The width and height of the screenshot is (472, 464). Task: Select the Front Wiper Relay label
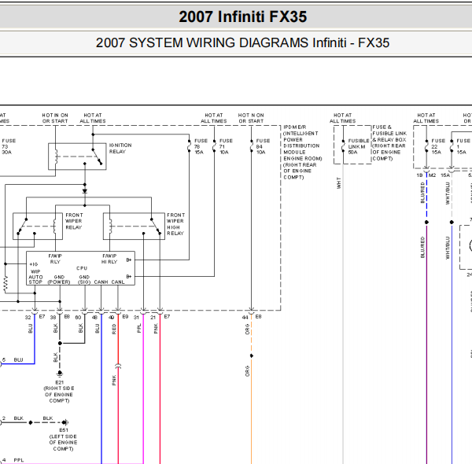[x=74, y=221]
